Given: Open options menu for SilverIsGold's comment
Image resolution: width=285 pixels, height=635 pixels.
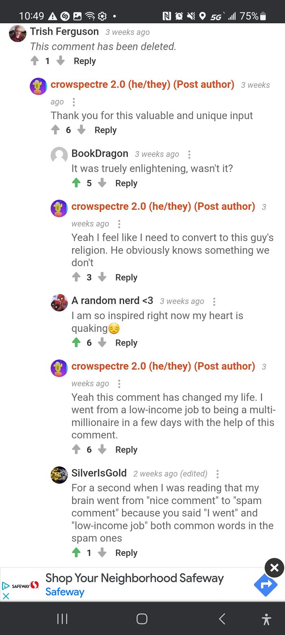Looking at the screenshot, I should 217,474.
